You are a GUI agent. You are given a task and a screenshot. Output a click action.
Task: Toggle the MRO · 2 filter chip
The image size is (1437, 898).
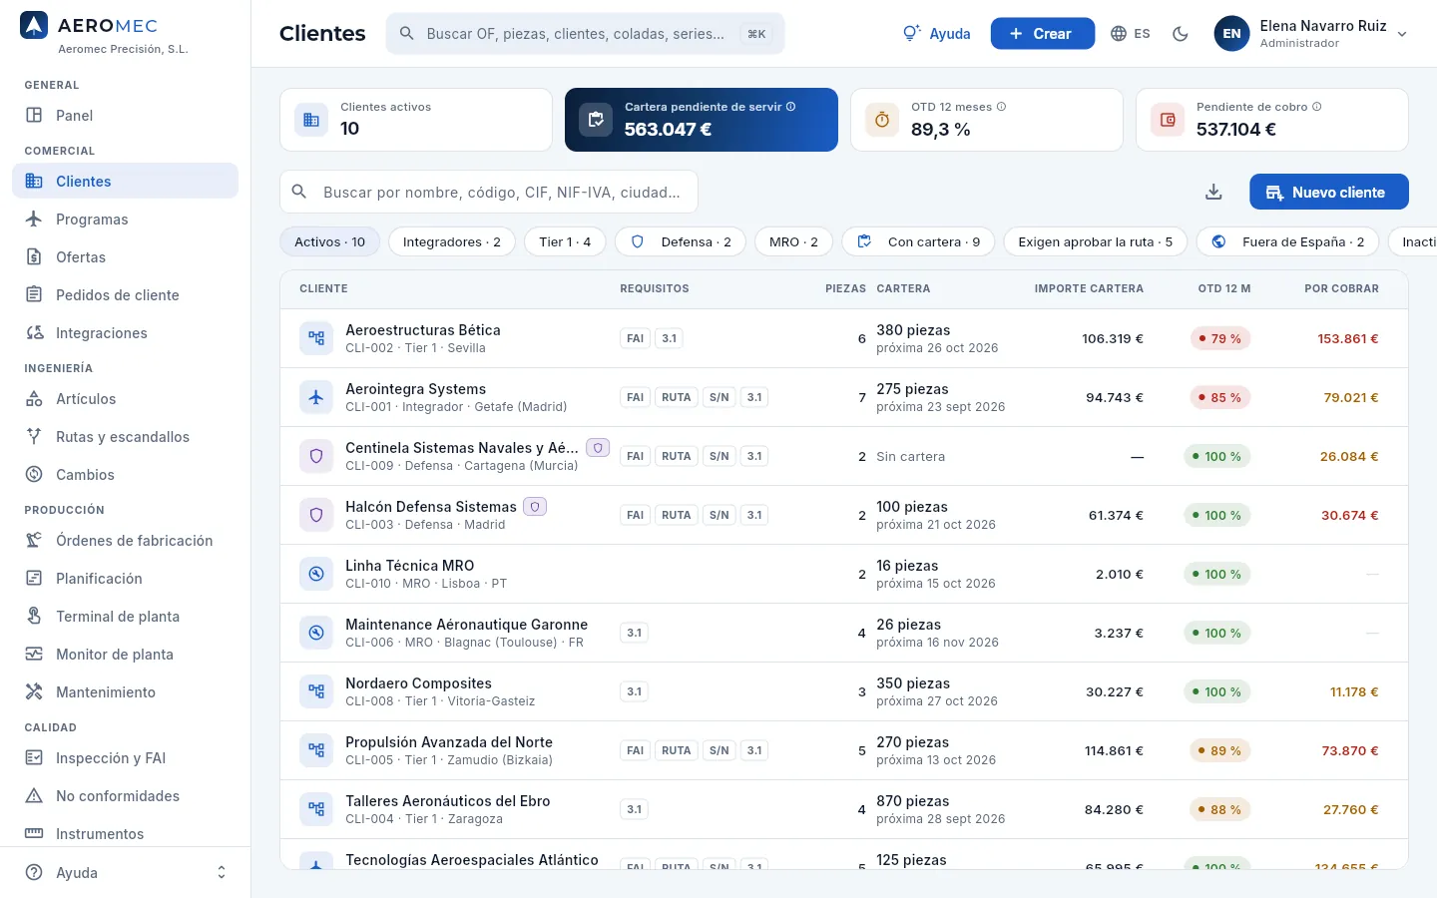point(793,241)
